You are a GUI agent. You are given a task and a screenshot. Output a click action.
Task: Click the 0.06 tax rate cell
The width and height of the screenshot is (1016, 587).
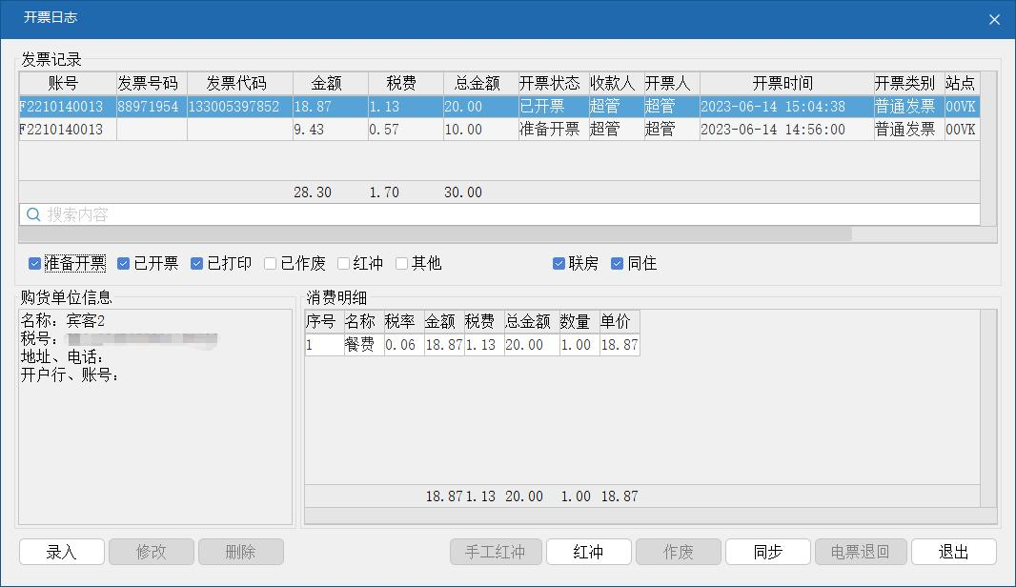[x=404, y=345]
